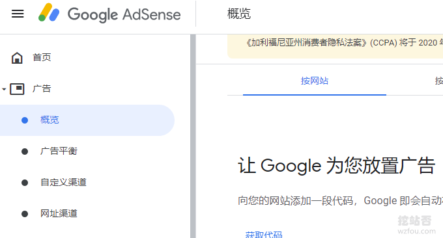Click the Google AdSense logo
Viewport: 443px width, 238px height.
tap(109, 13)
